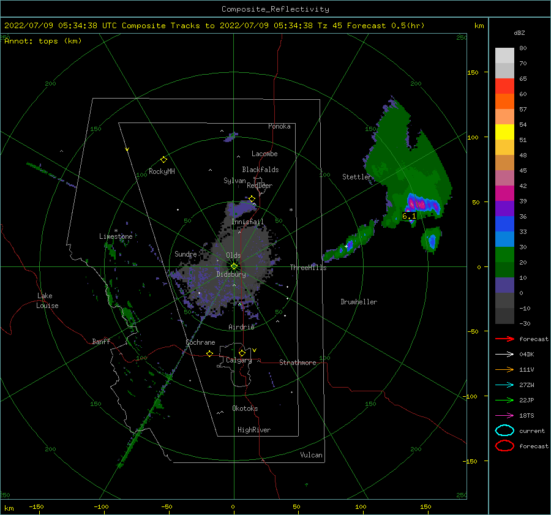This screenshot has height=515, width=551.
Task: Choose the bright green 20-30 dBZ swatch
Action: (x=504, y=255)
